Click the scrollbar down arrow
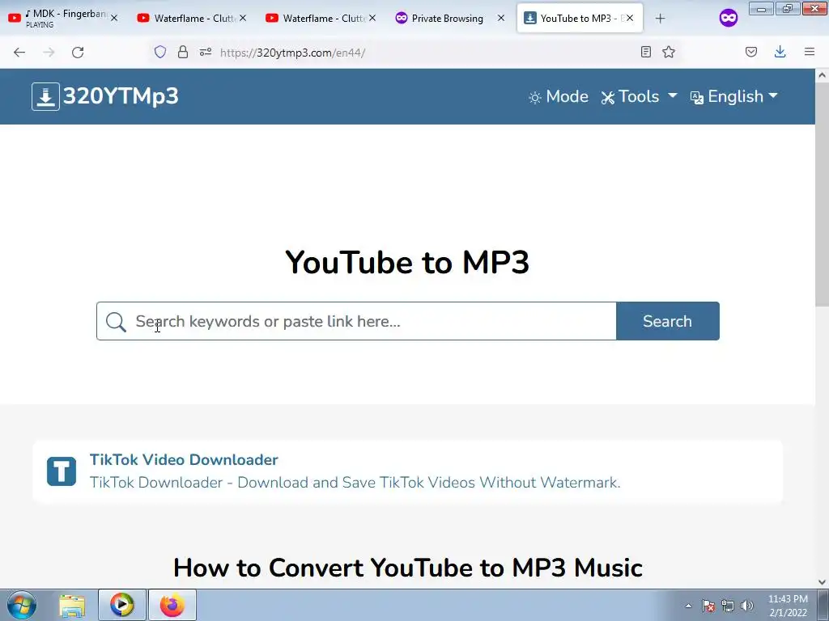829x621 pixels. pyautogui.click(x=823, y=582)
